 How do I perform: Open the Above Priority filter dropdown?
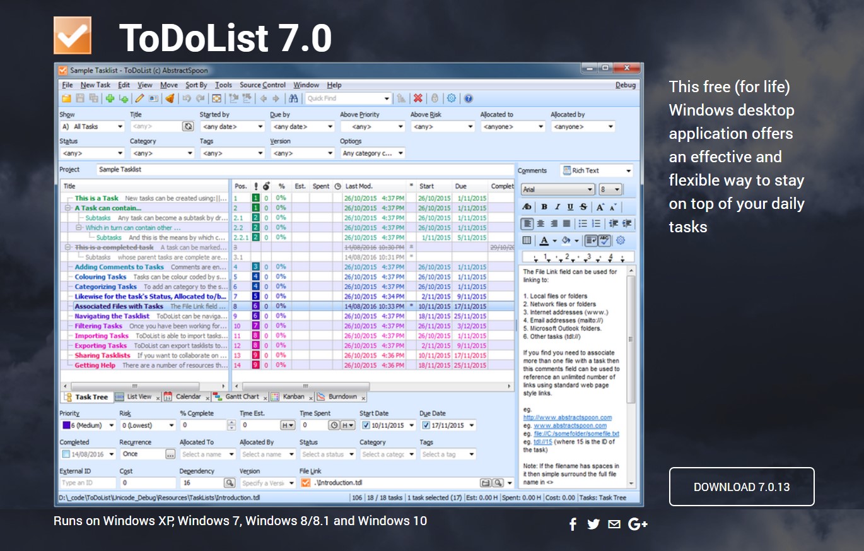coord(372,126)
